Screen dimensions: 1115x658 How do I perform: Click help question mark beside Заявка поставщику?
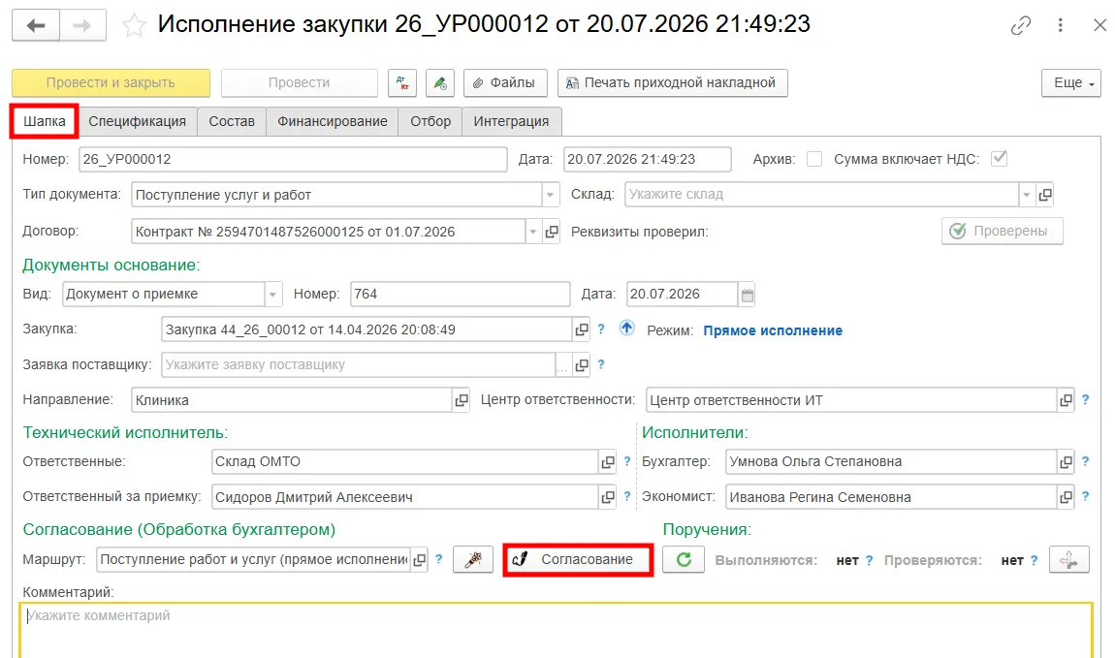[x=601, y=364]
